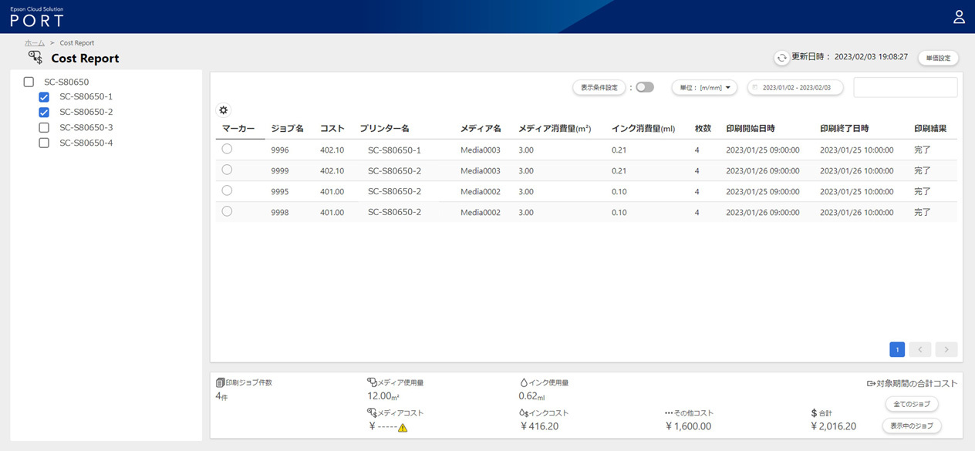Go to previous page arrow

pyautogui.click(x=919, y=349)
